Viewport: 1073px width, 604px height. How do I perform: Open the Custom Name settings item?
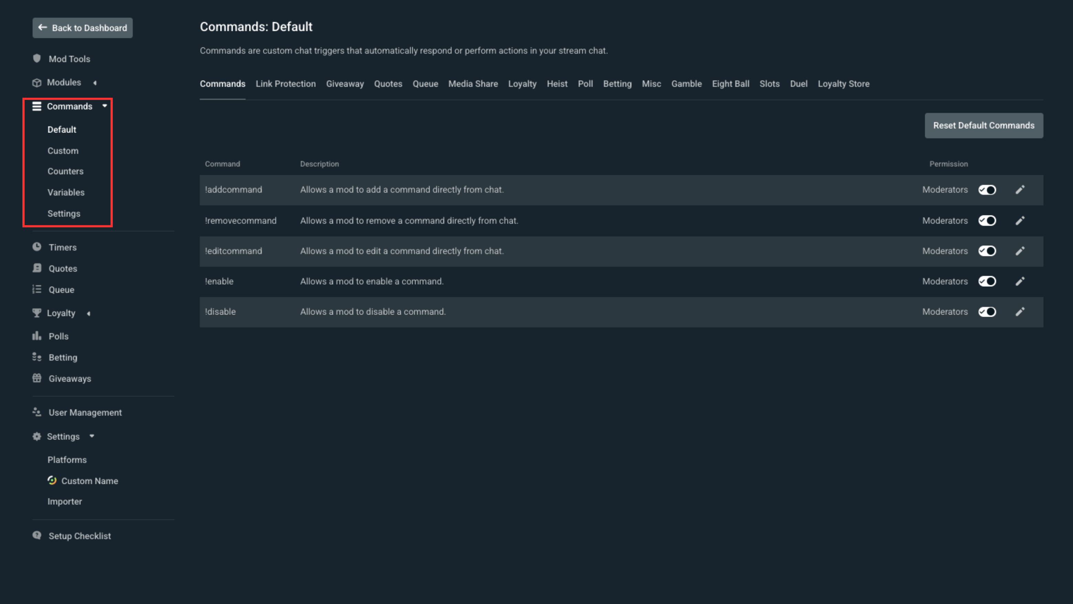coord(83,480)
